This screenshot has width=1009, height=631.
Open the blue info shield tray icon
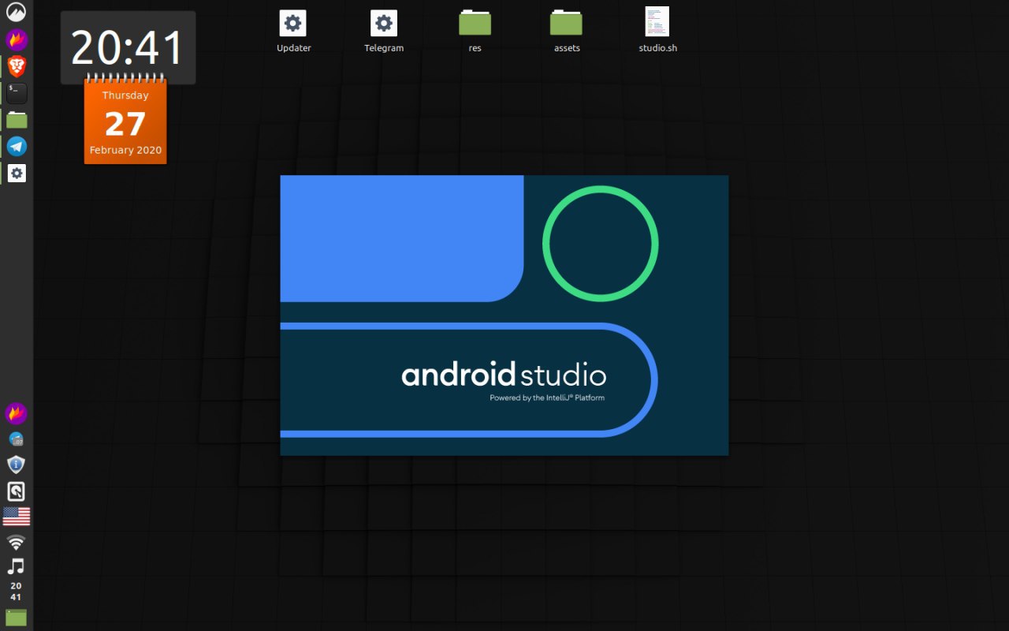pyautogui.click(x=17, y=465)
